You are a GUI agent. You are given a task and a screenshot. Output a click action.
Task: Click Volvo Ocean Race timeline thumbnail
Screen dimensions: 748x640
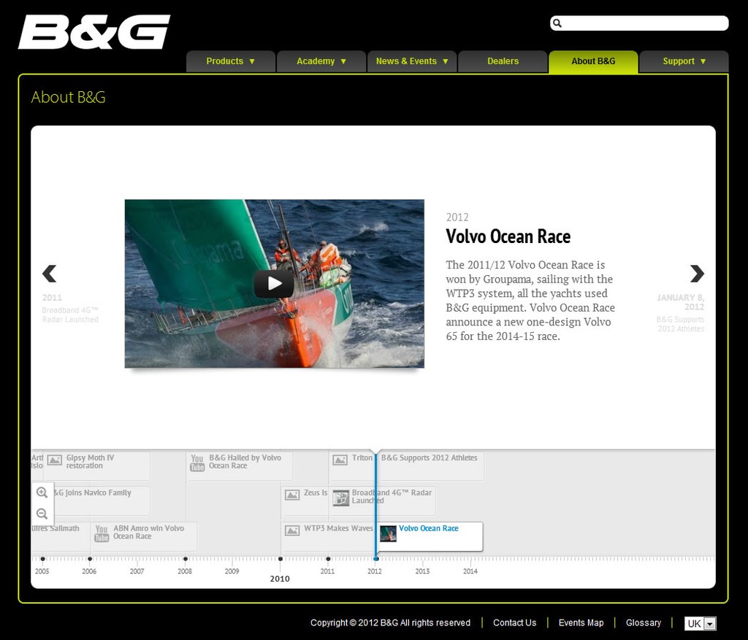click(388, 533)
